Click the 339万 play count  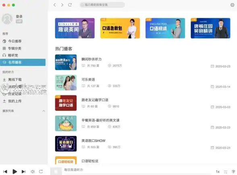tap(116, 86)
